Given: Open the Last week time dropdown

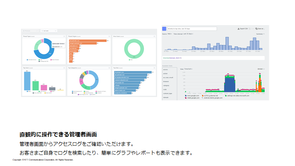Looking at the screenshot, I should (49, 31).
